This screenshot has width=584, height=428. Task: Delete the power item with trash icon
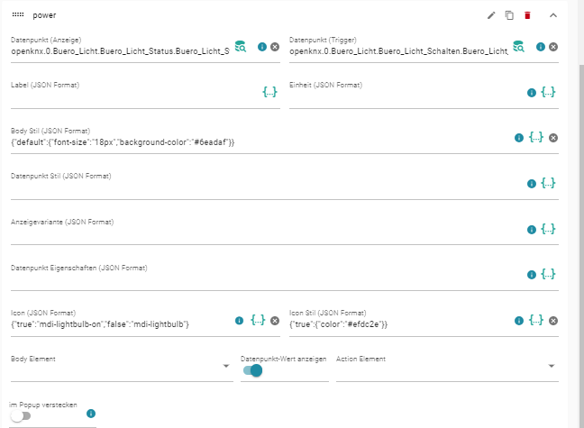coord(527,15)
